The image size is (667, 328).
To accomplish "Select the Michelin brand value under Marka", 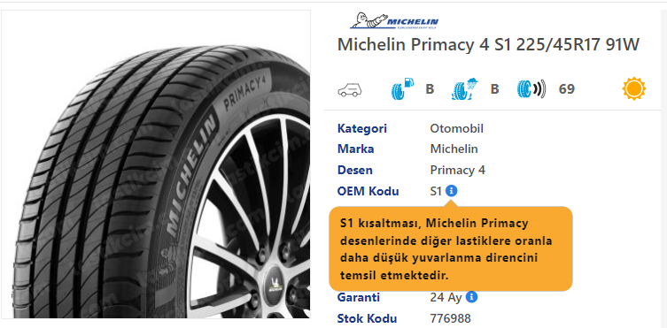I will pyautogui.click(x=454, y=149).
